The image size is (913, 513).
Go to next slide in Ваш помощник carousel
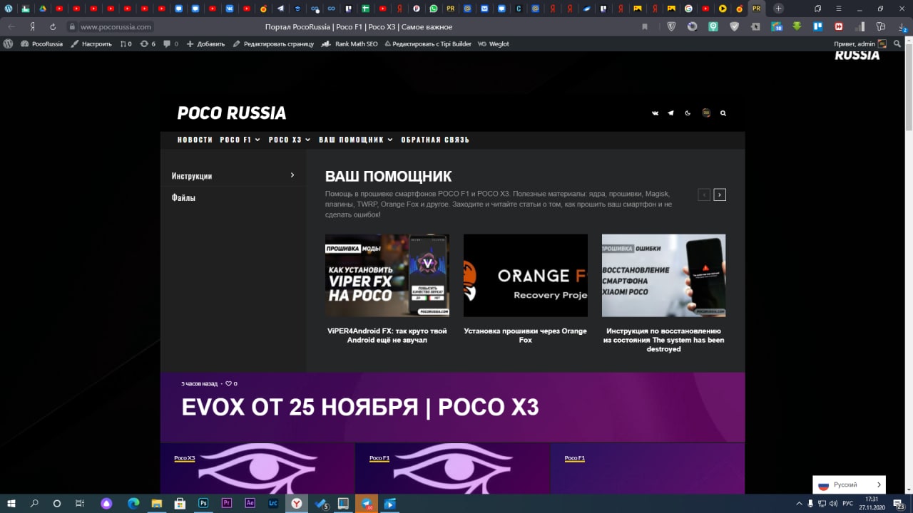(x=720, y=195)
